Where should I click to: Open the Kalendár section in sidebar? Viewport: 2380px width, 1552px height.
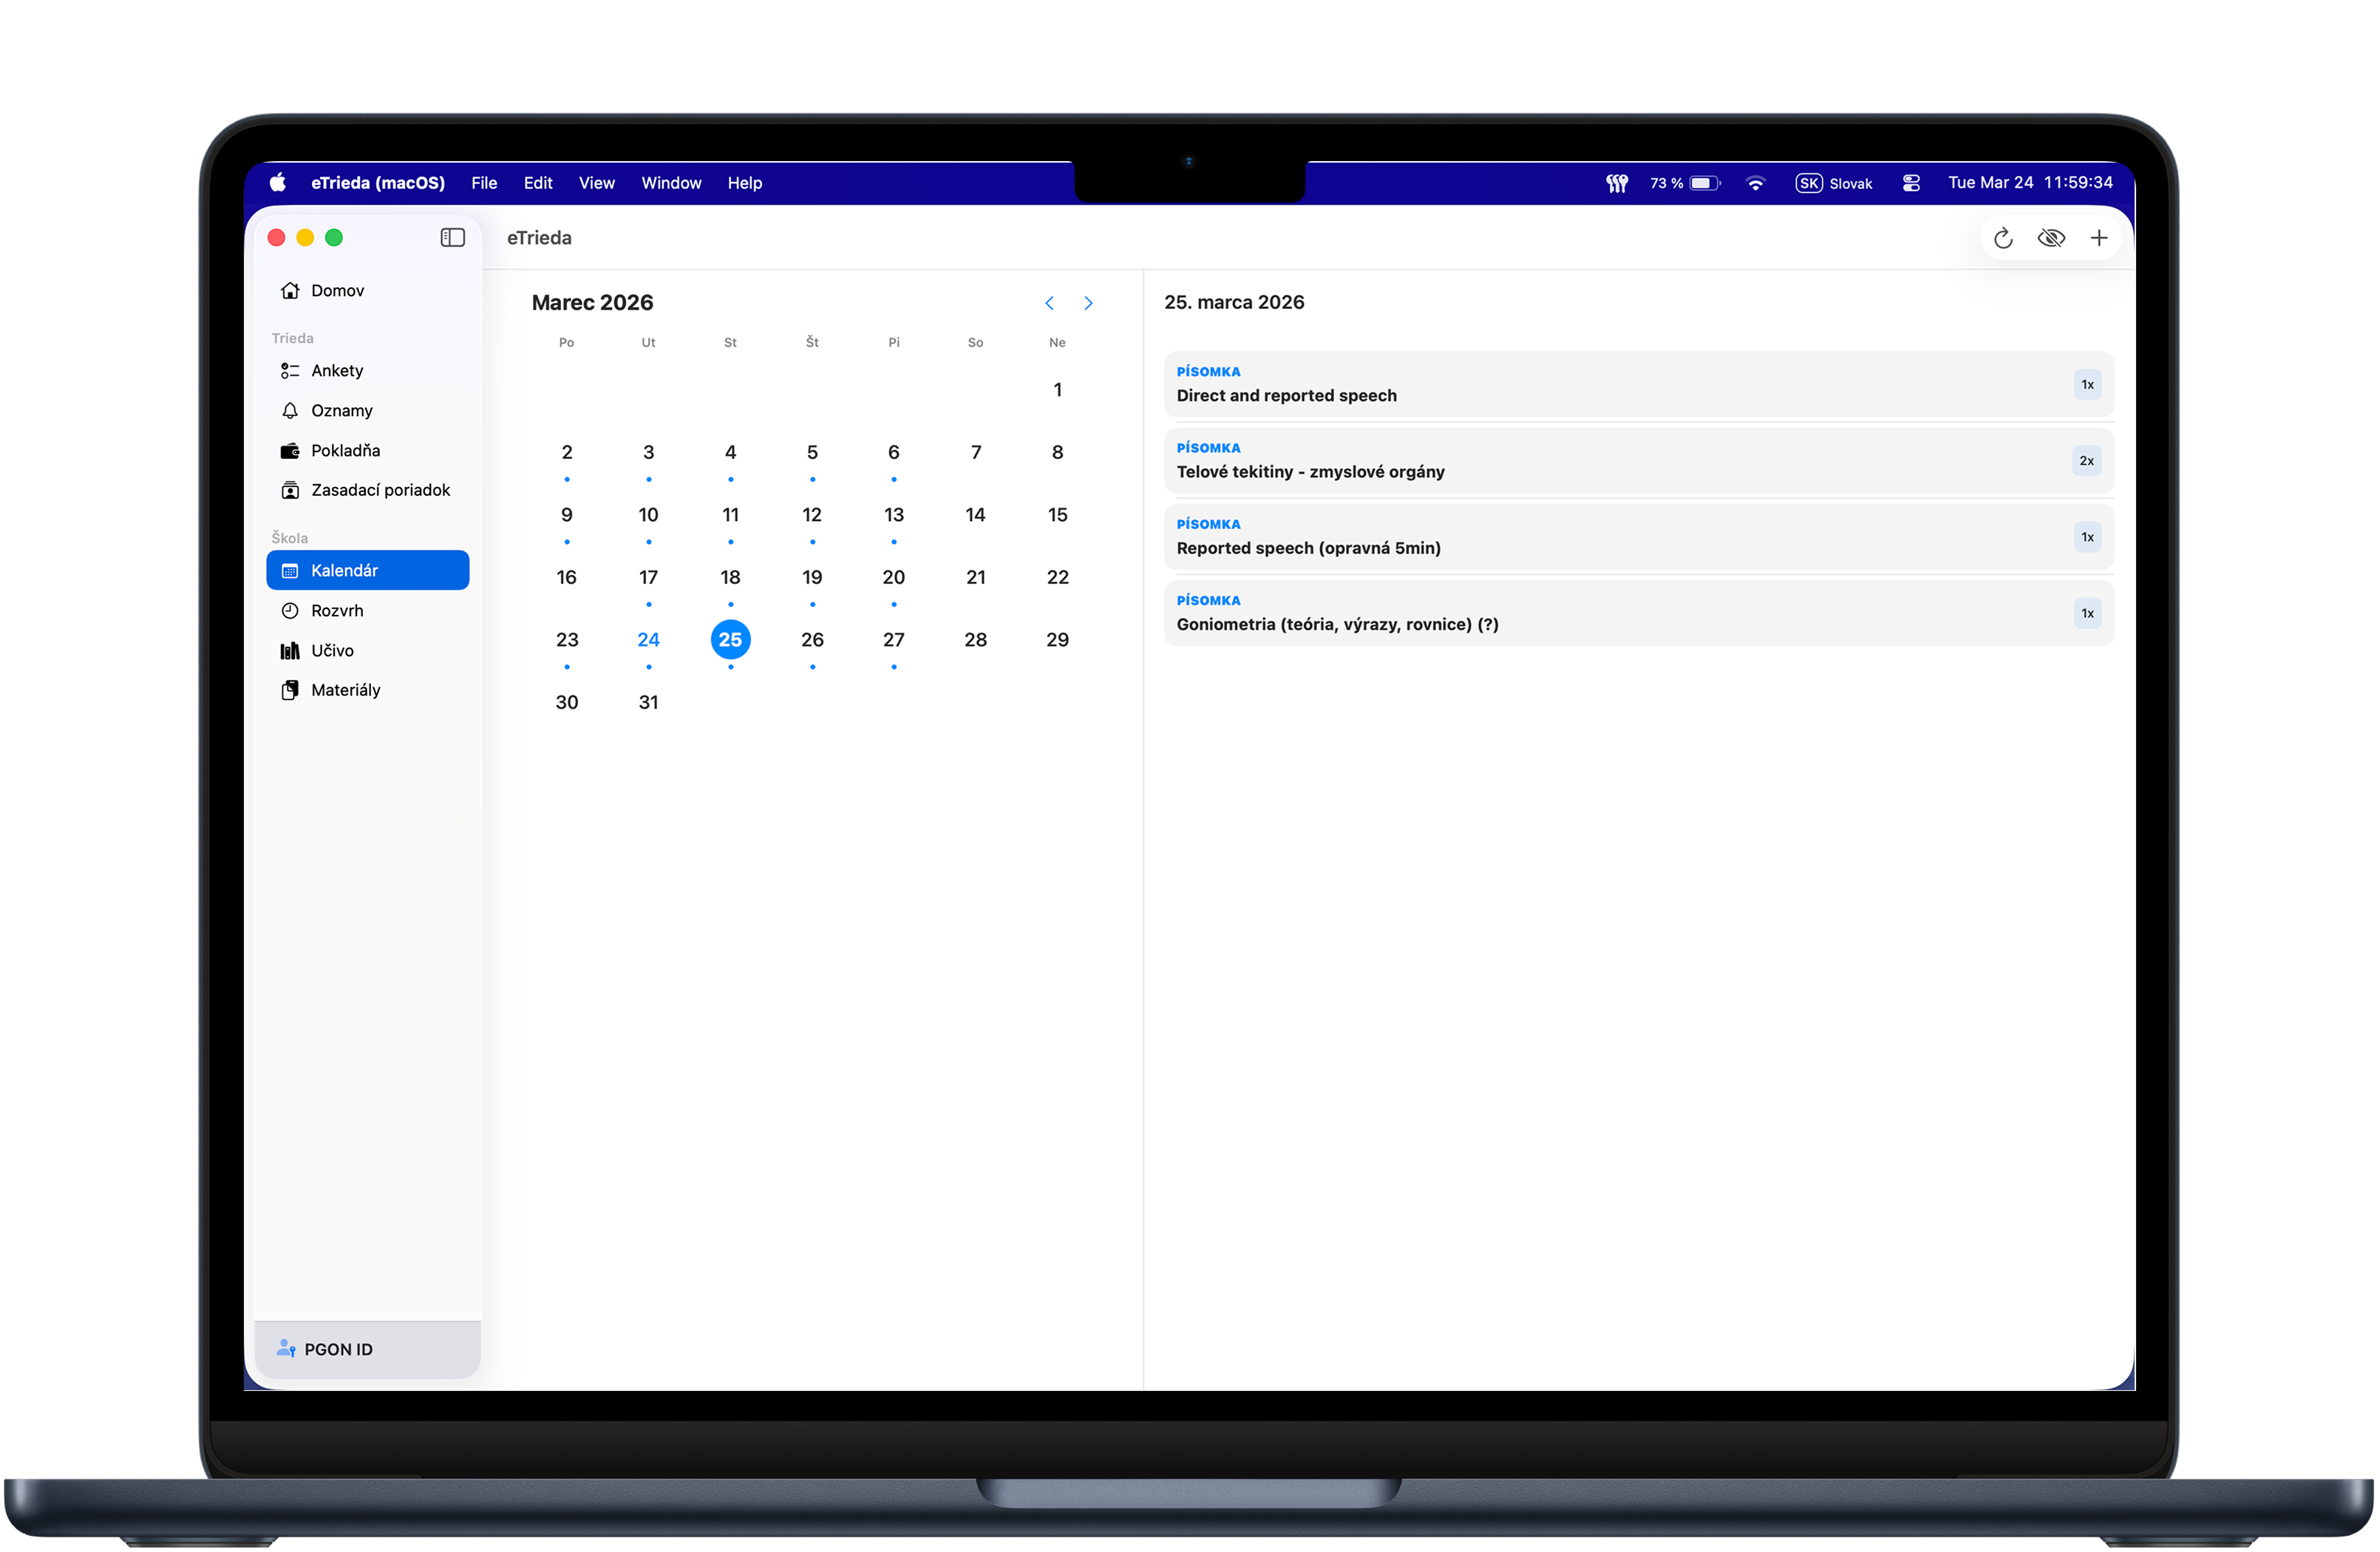click(368, 570)
